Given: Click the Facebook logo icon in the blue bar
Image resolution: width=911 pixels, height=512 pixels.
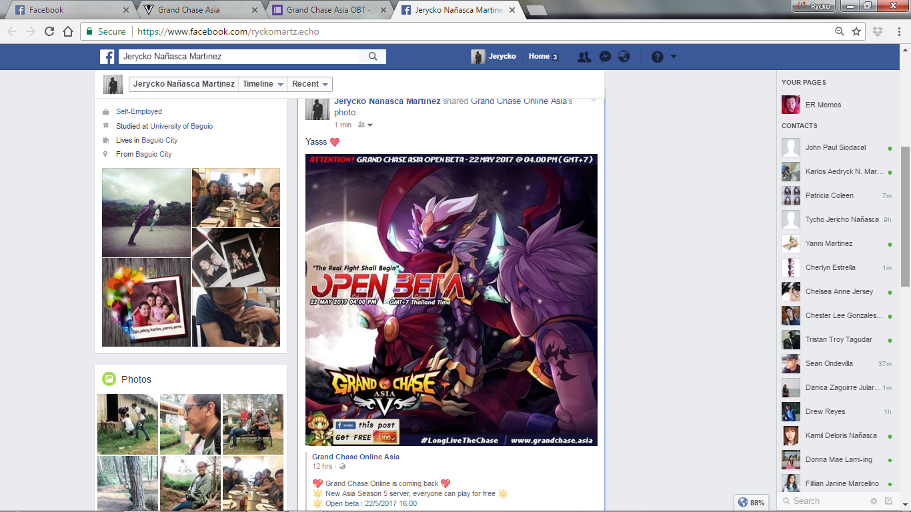Looking at the screenshot, I should [x=107, y=57].
